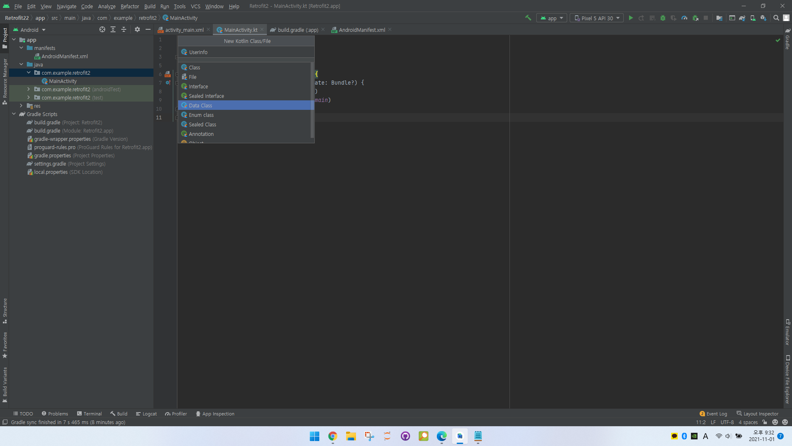Open the Pixel 5 API 30 device dropdown
Viewport: 792px width, 446px height.
click(596, 18)
